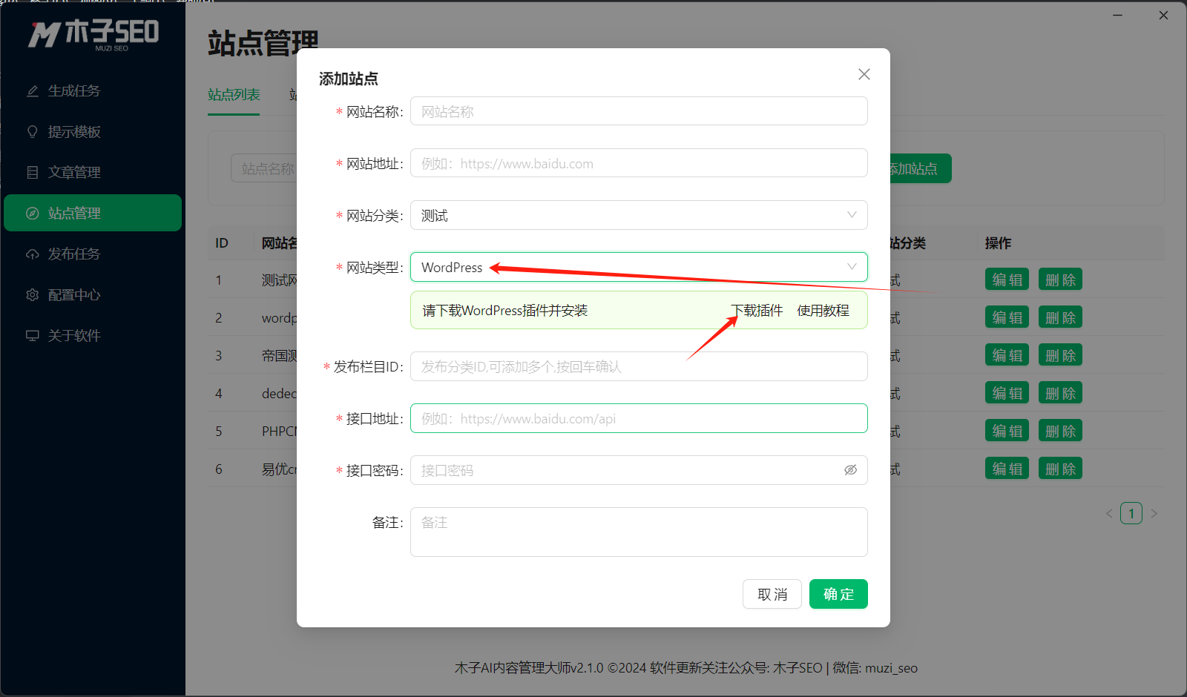Focus the 网站名称 input field
The image size is (1187, 697).
(x=639, y=111)
